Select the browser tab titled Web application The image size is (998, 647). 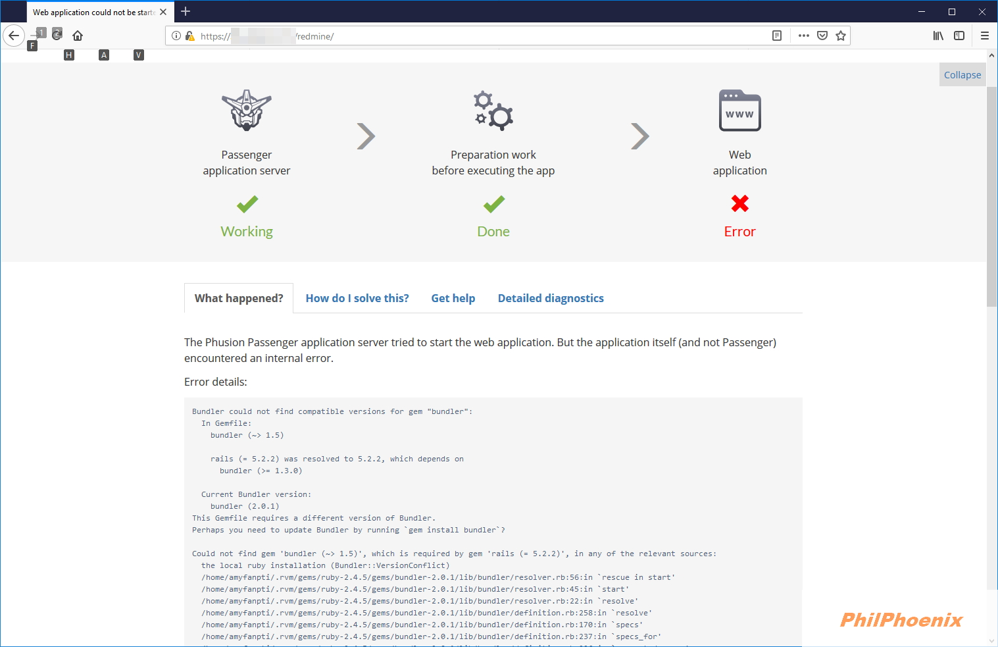(100, 12)
